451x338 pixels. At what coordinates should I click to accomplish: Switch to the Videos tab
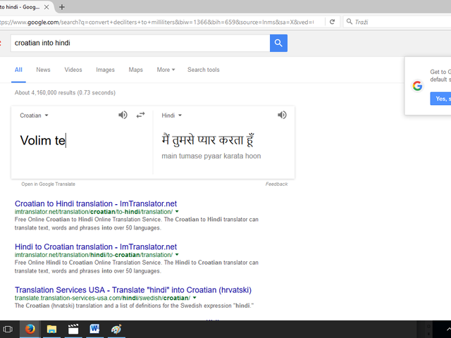tap(73, 70)
